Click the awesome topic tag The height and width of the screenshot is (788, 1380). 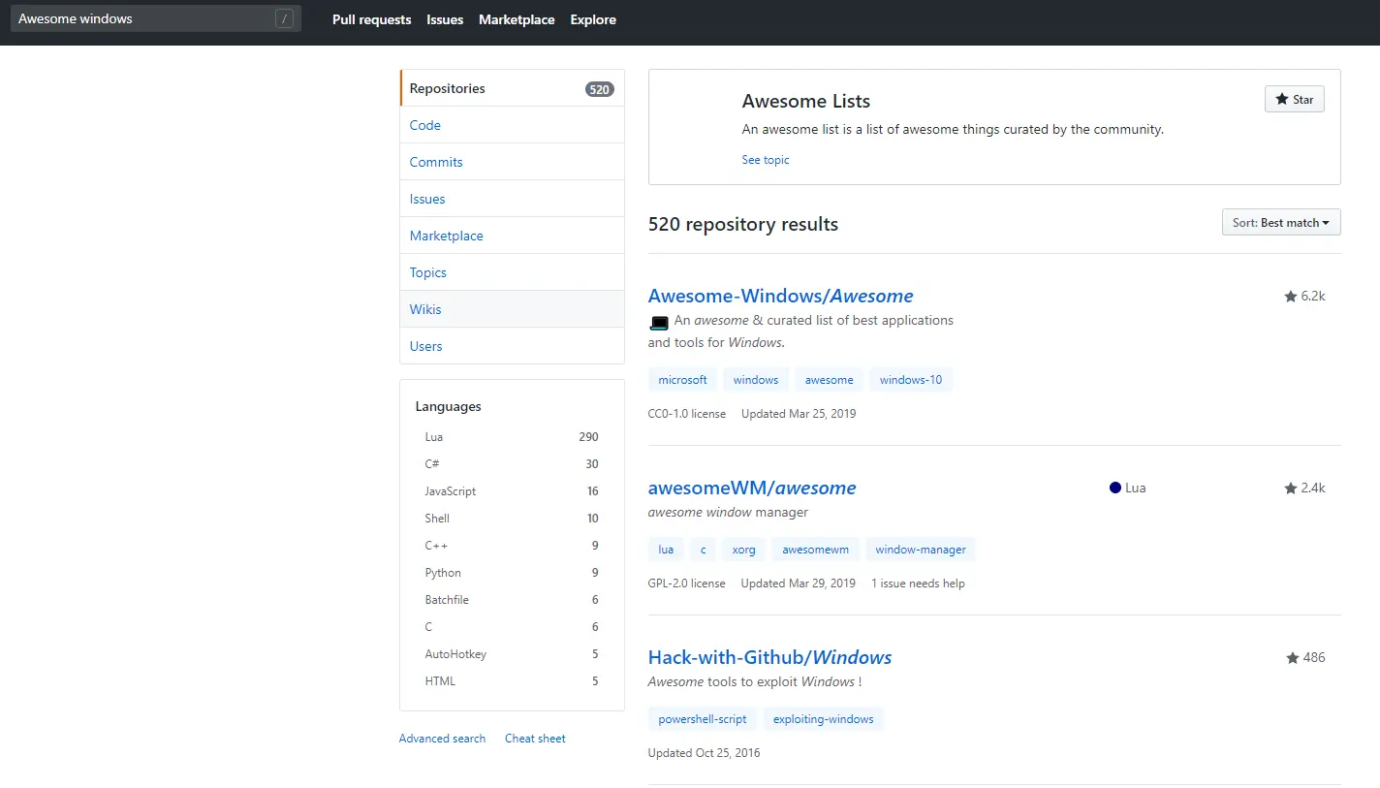(x=830, y=380)
